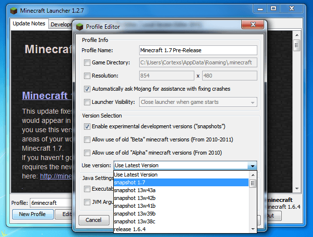The height and width of the screenshot is (237, 313).
Task: Click the Minecraft block icon in Profile Editor title
Action: click(80, 27)
